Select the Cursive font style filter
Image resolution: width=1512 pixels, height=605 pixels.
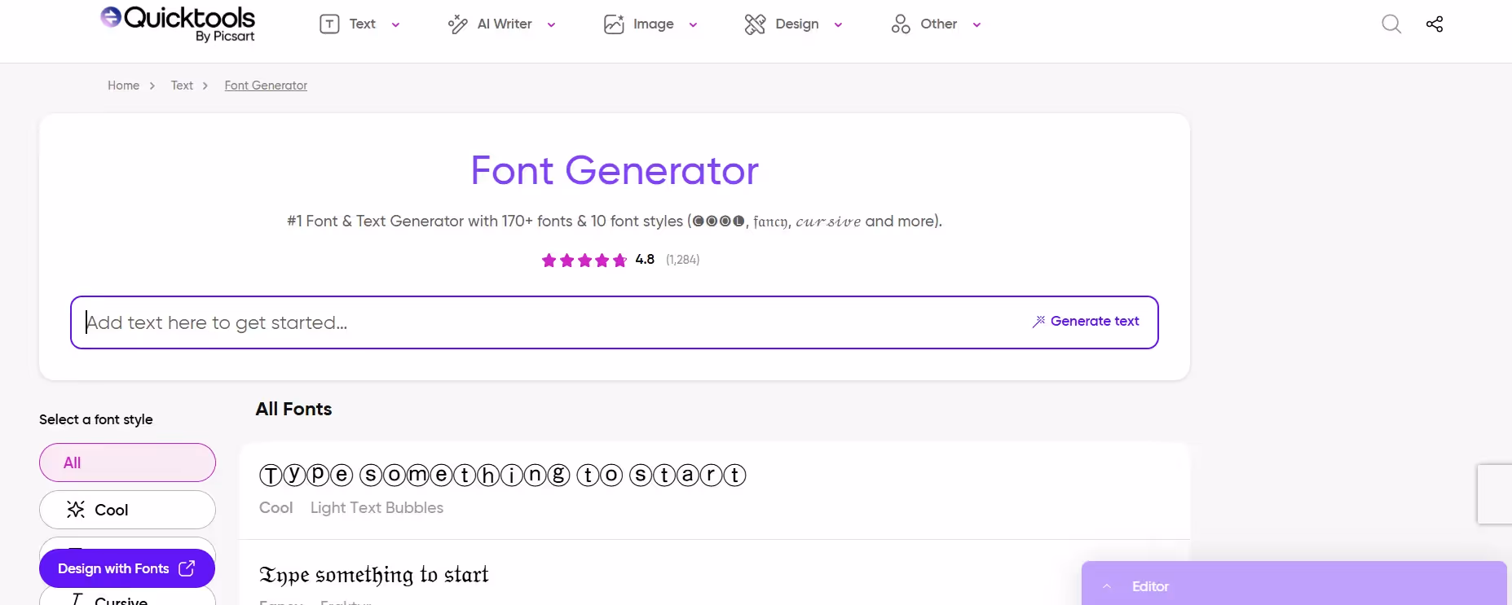click(x=127, y=598)
